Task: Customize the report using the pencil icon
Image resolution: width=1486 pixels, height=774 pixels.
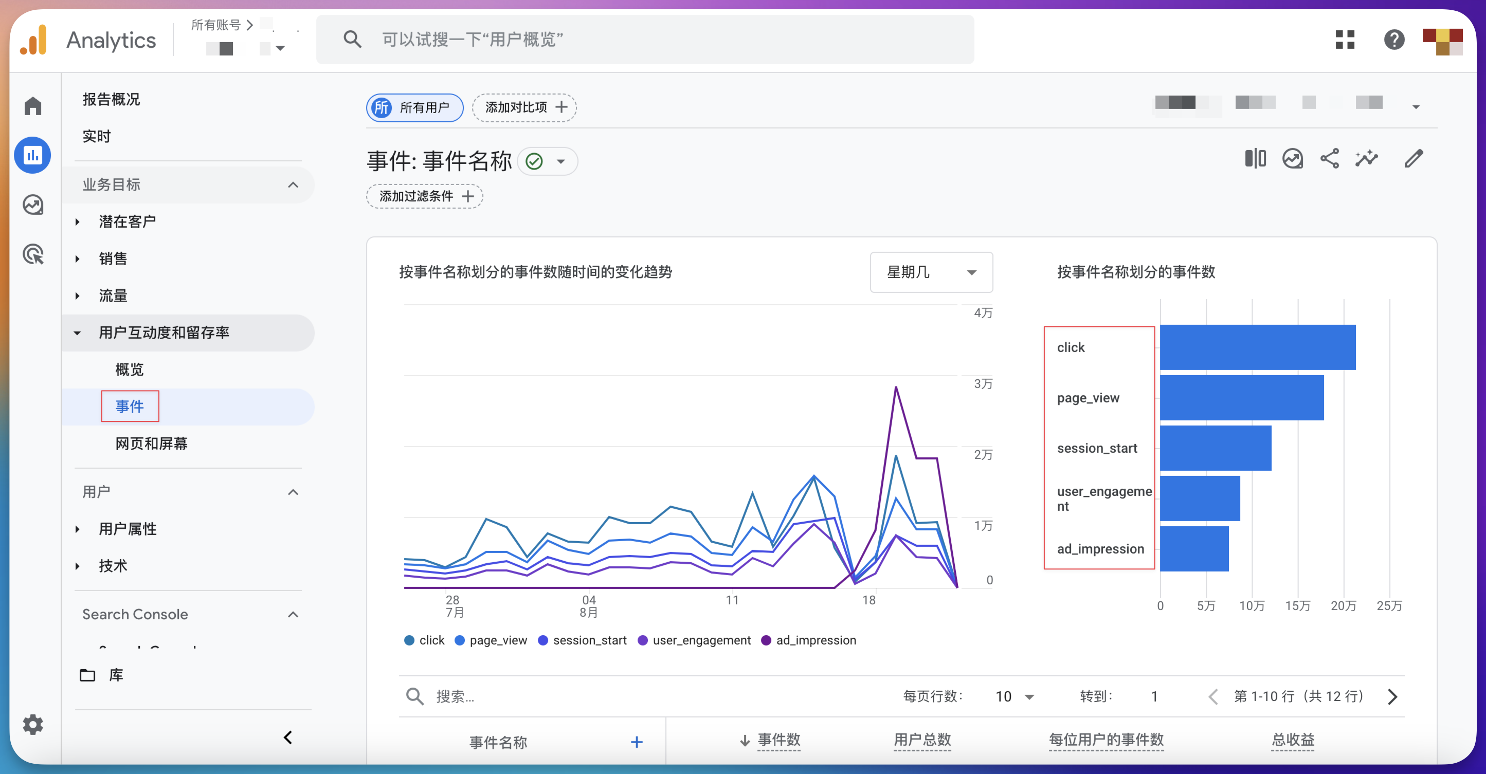Action: (1413, 159)
